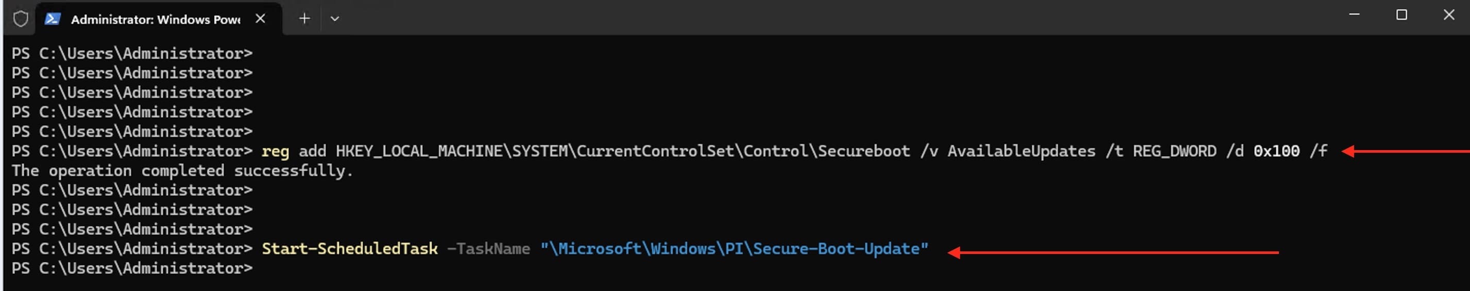The height and width of the screenshot is (291, 1470).
Task: Close the Administrator PowerShell tab
Action: click(x=260, y=19)
